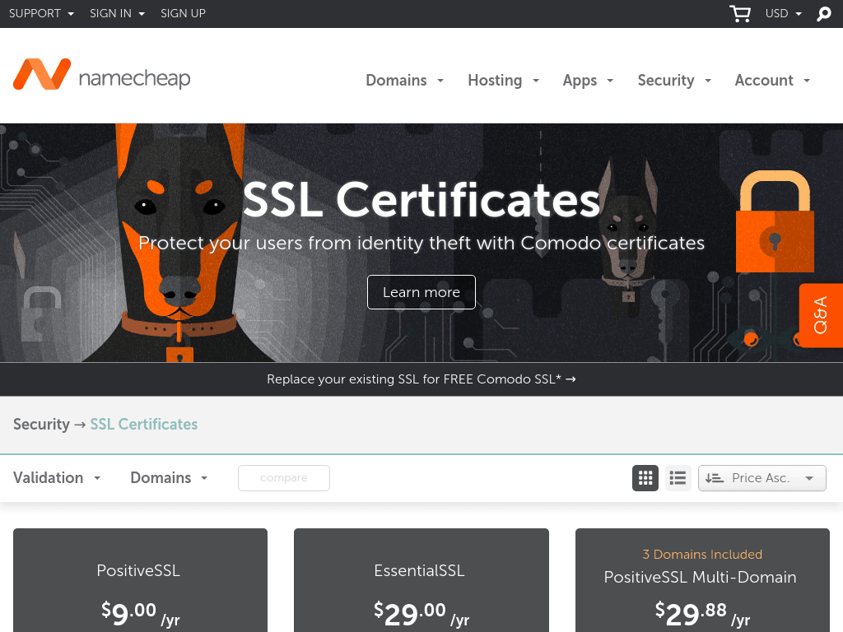Open the Domains main menu
Screen dimensions: 843x632
405,80
